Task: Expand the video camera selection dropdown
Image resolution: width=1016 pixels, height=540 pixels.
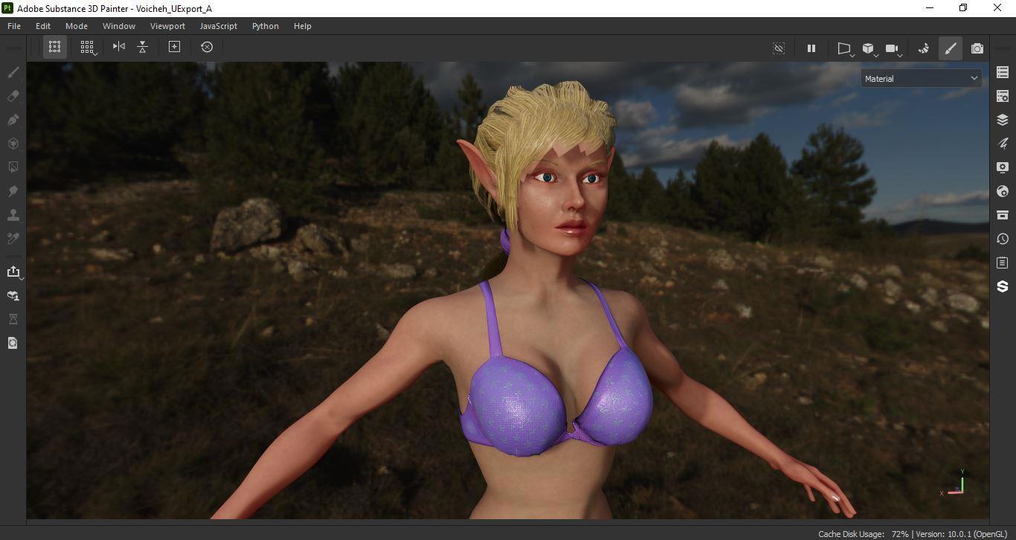Action: coord(893,49)
